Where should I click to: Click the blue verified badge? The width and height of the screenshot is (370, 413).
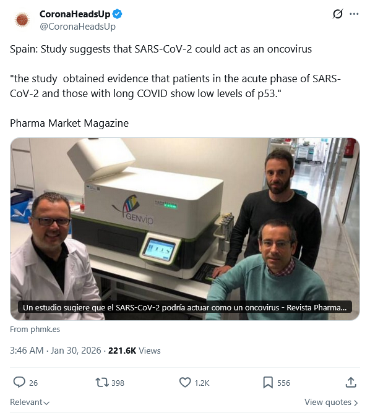tap(118, 14)
